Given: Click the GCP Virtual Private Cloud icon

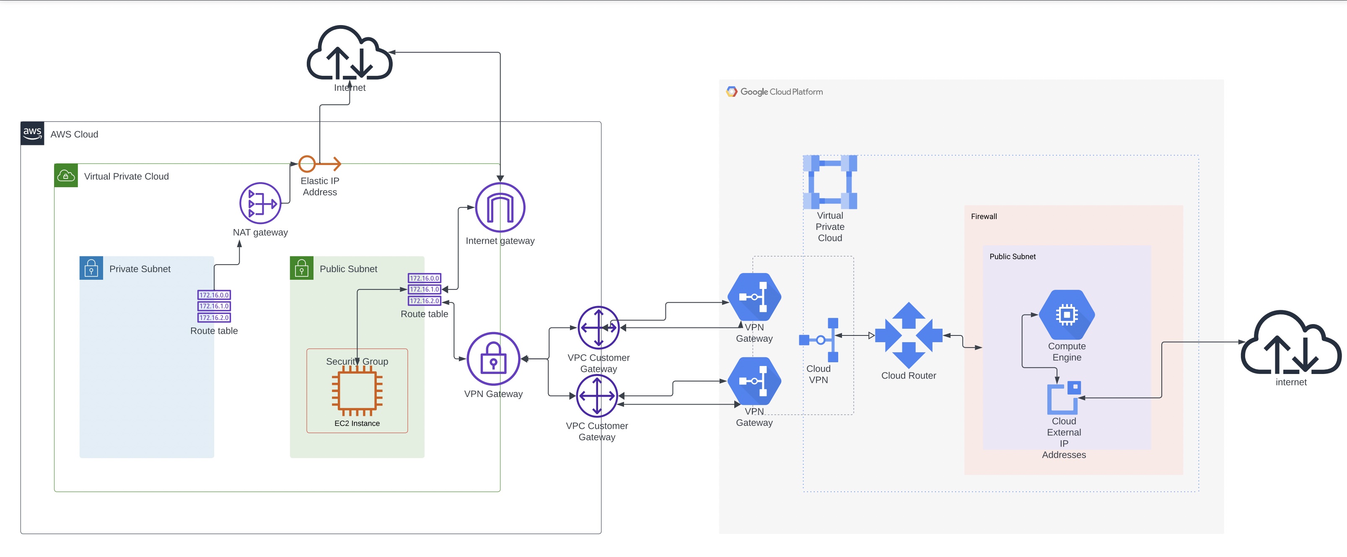Looking at the screenshot, I should click(x=829, y=182).
